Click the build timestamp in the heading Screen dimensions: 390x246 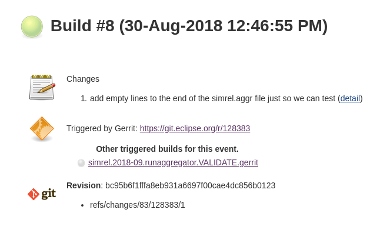[x=224, y=26]
